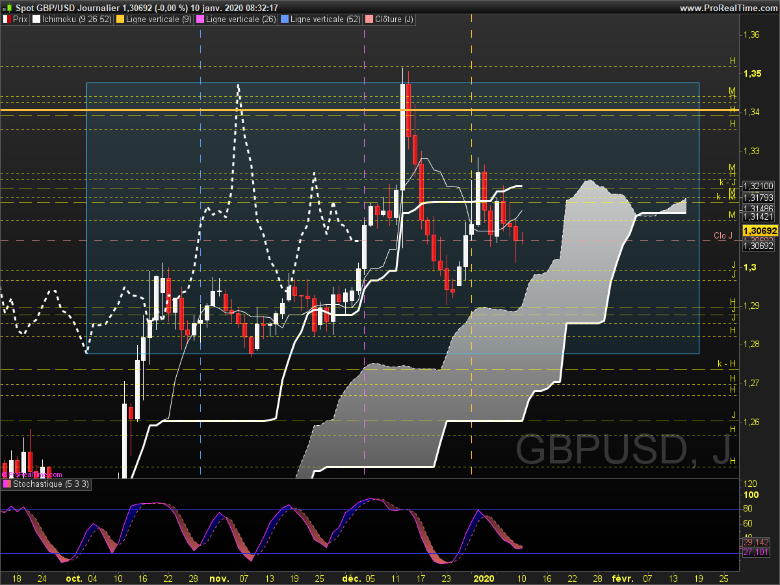Click the 100 level on the stochastic scale
This screenshot has height=585, width=780.
point(751,495)
